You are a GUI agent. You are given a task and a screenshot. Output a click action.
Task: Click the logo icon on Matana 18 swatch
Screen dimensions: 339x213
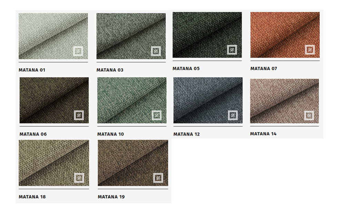tap(79, 178)
